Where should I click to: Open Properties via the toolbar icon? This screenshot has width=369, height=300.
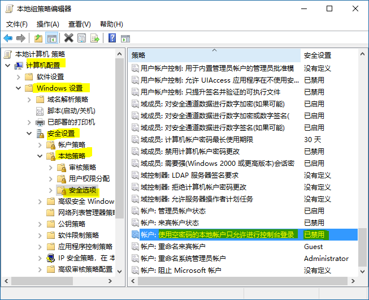coord(81,38)
